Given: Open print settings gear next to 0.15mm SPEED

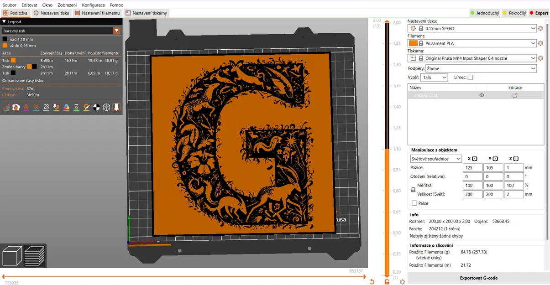Looking at the screenshot, I should (541, 28).
